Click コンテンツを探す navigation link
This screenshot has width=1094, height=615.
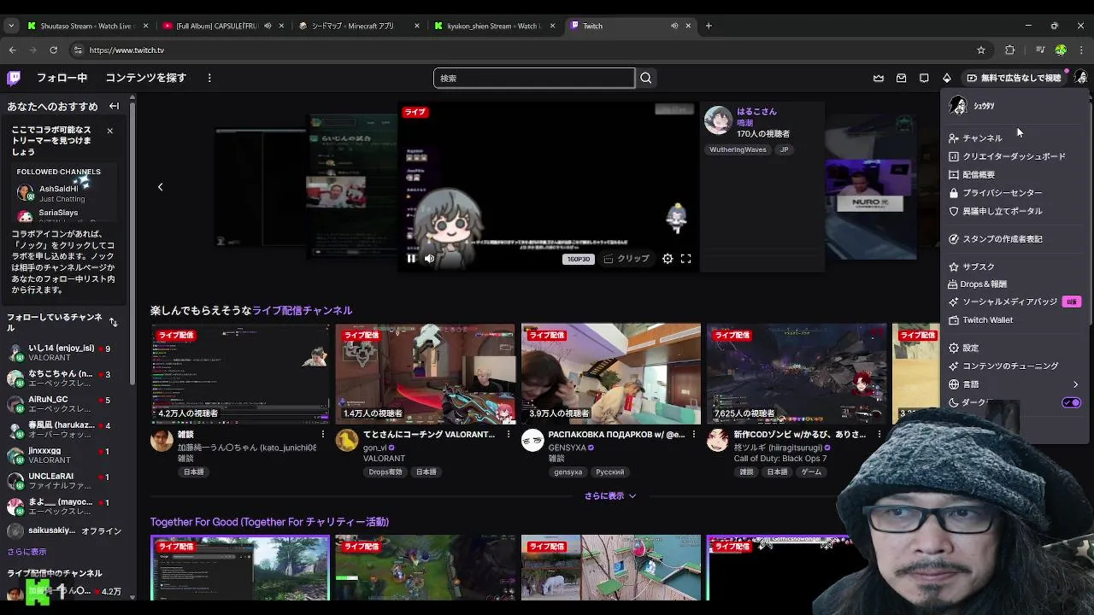pos(145,78)
